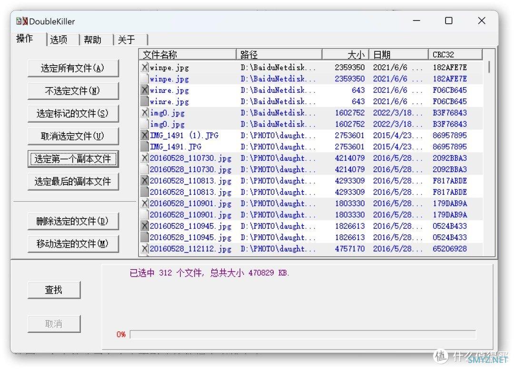This screenshot has width=514, height=369.
Task: Click the size value 4757170
Action: [x=350, y=249]
